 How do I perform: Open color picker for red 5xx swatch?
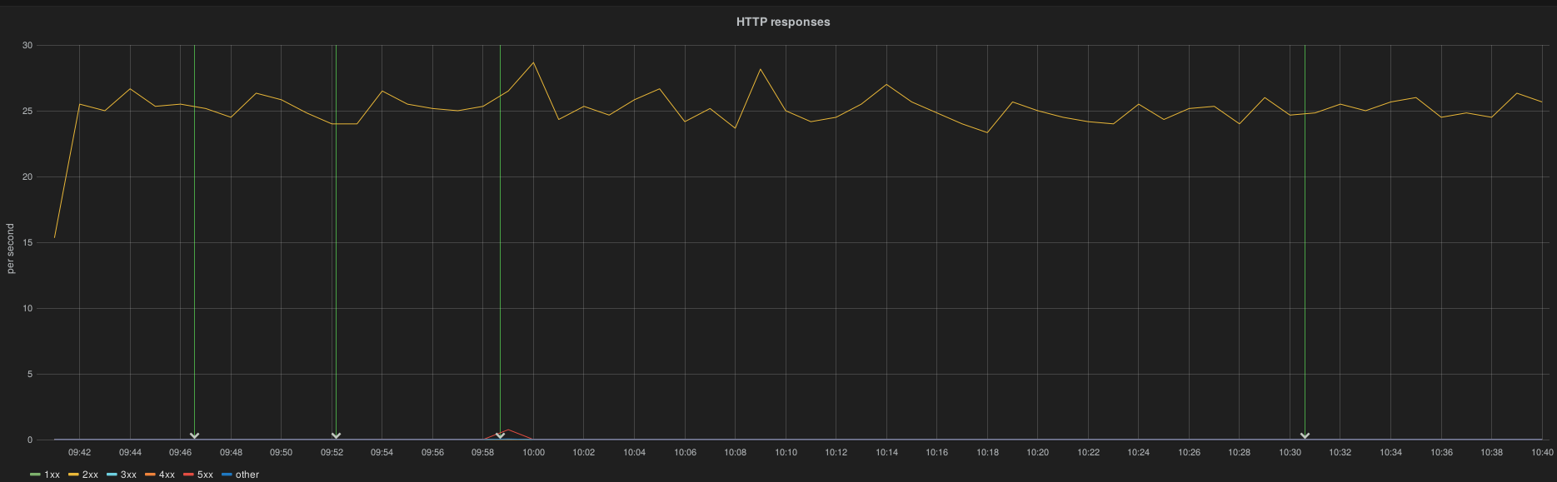(188, 475)
